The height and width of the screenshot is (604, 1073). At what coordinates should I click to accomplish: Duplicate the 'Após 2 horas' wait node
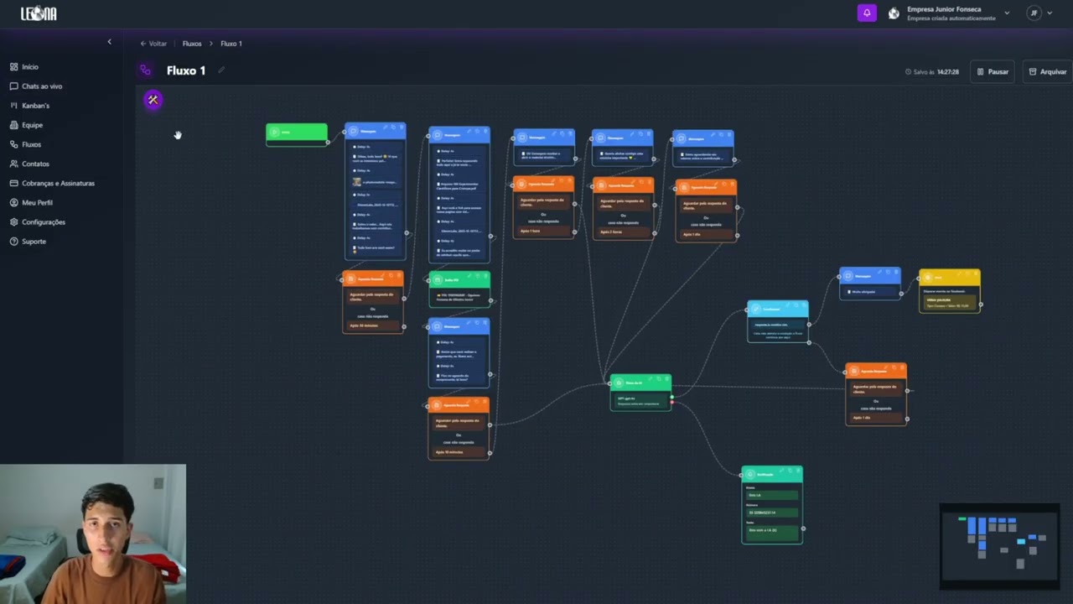click(x=641, y=181)
